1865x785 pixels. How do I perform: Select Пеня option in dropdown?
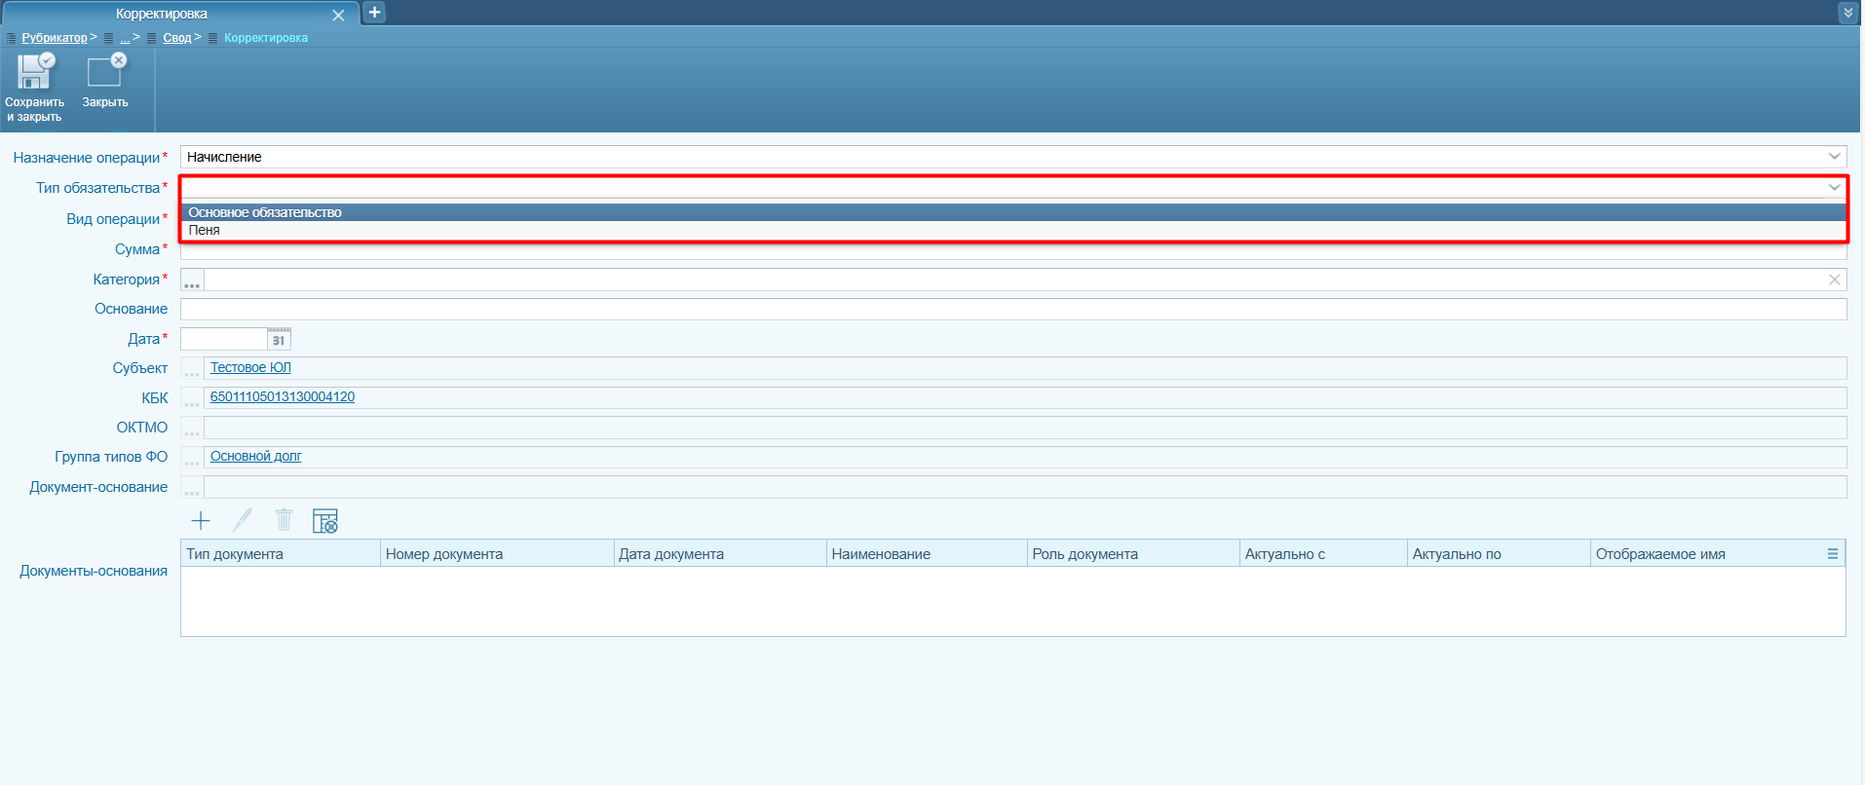1013,230
